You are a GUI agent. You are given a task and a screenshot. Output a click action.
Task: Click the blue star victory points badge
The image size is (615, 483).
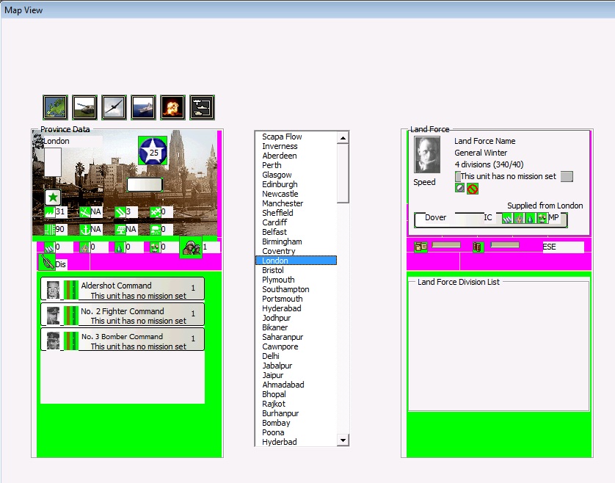(x=153, y=151)
